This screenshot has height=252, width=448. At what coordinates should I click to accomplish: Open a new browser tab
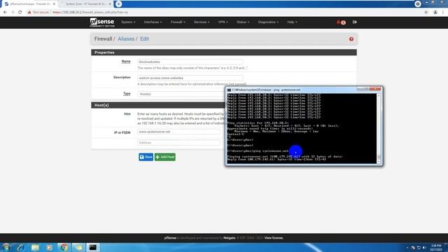118,4
